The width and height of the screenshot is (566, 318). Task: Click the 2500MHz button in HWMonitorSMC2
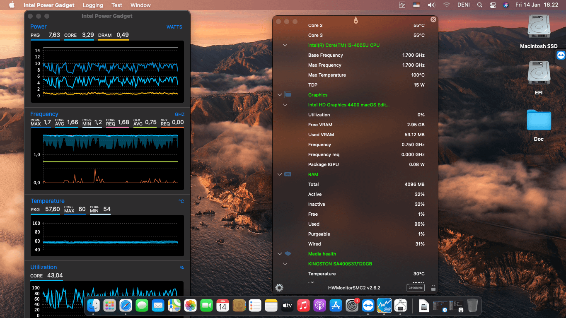pyautogui.click(x=416, y=288)
